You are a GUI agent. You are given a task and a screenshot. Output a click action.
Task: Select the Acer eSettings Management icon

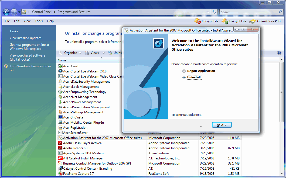(60, 112)
